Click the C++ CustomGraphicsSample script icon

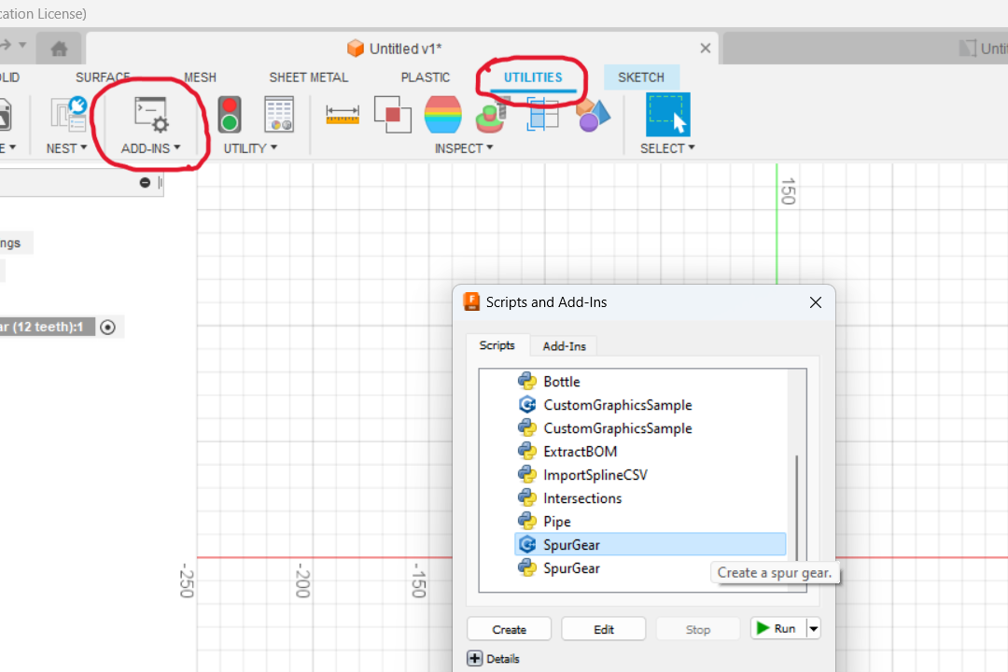pos(527,404)
